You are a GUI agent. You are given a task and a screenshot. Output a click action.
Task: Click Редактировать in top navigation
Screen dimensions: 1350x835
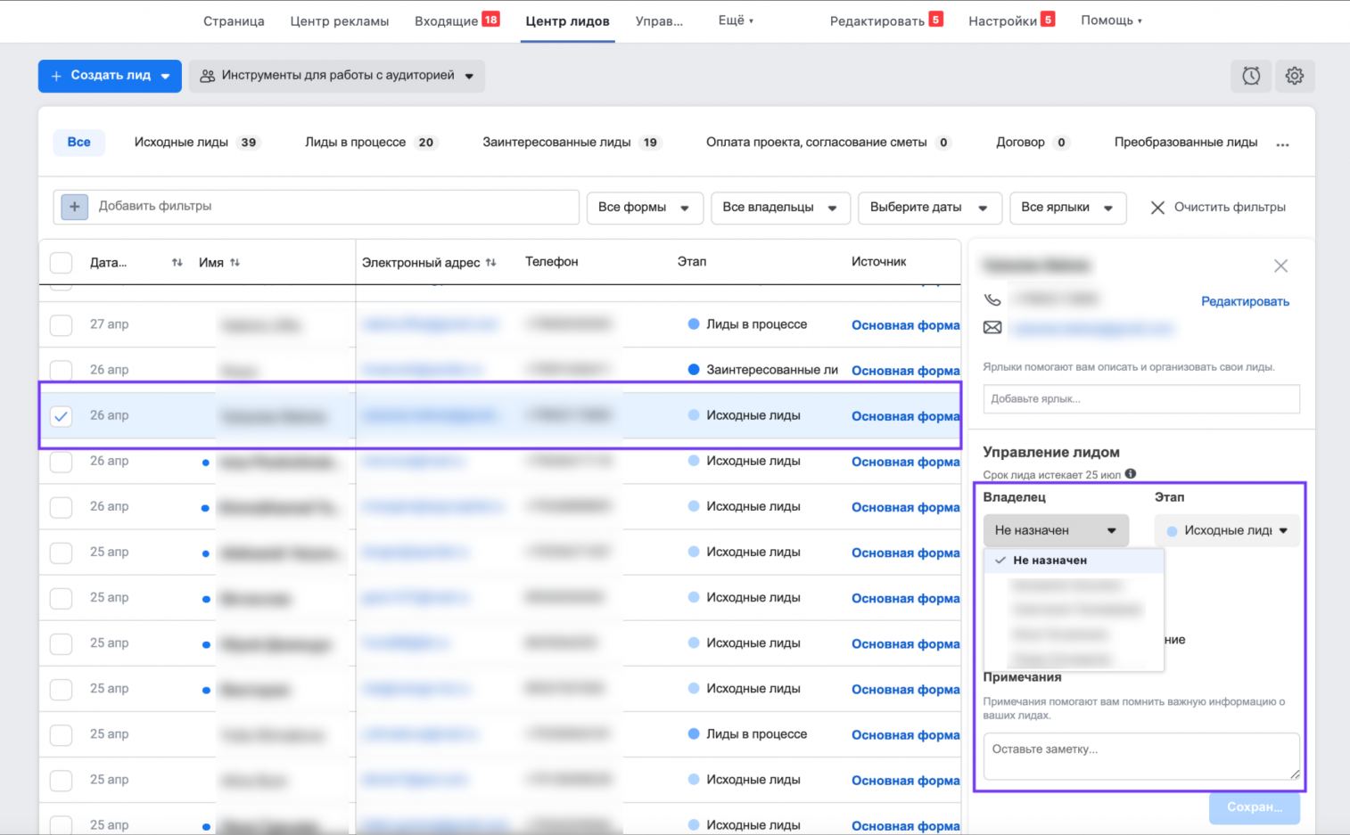(x=877, y=20)
